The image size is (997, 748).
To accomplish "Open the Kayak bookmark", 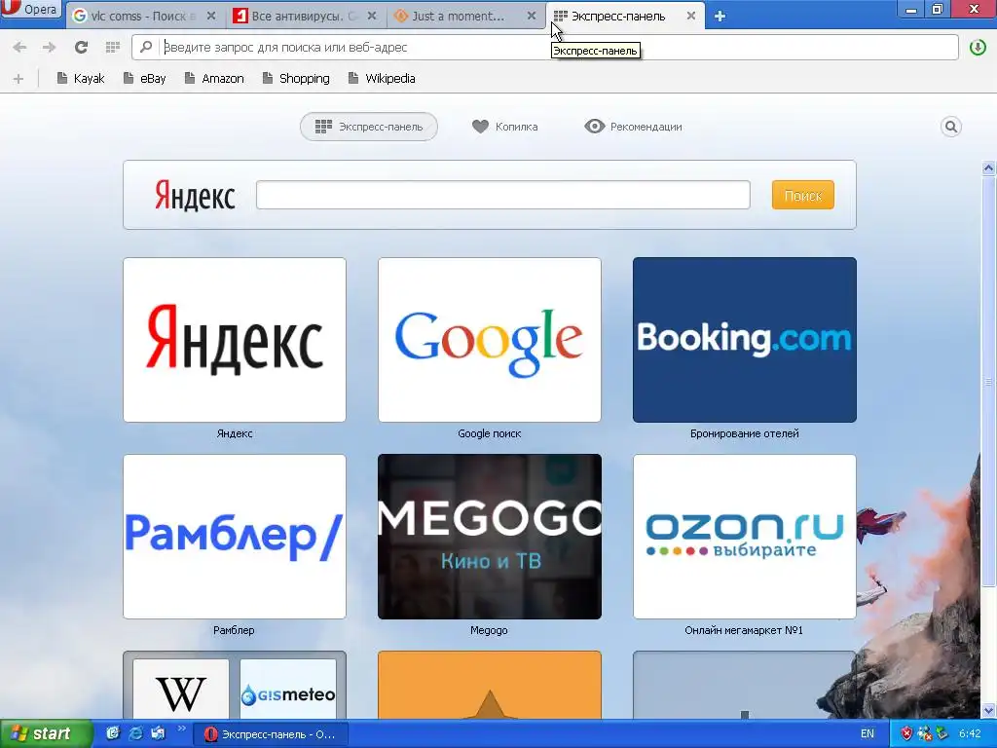I will pos(80,78).
